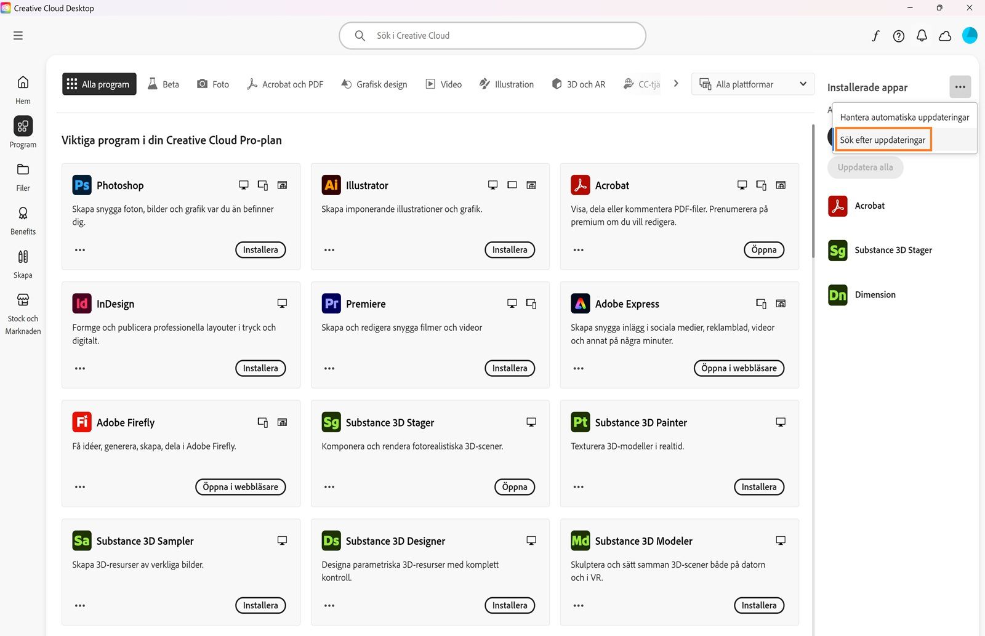Open Benefits in the sidebar
The height and width of the screenshot is (636, 985).
pos(23,220)
